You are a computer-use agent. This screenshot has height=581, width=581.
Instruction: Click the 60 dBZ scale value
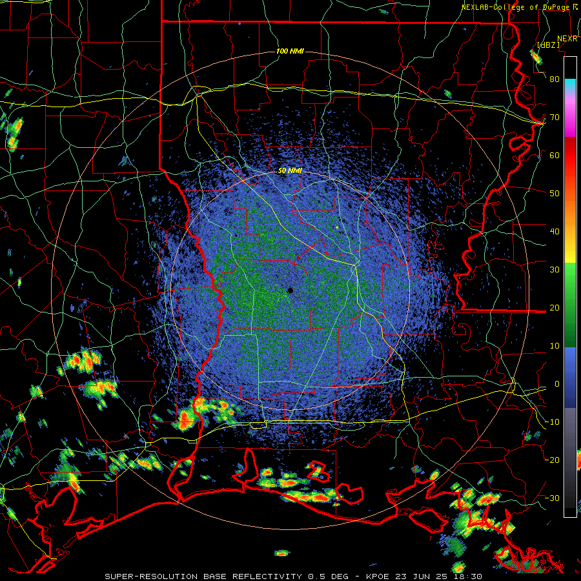[x=555, y=156]
